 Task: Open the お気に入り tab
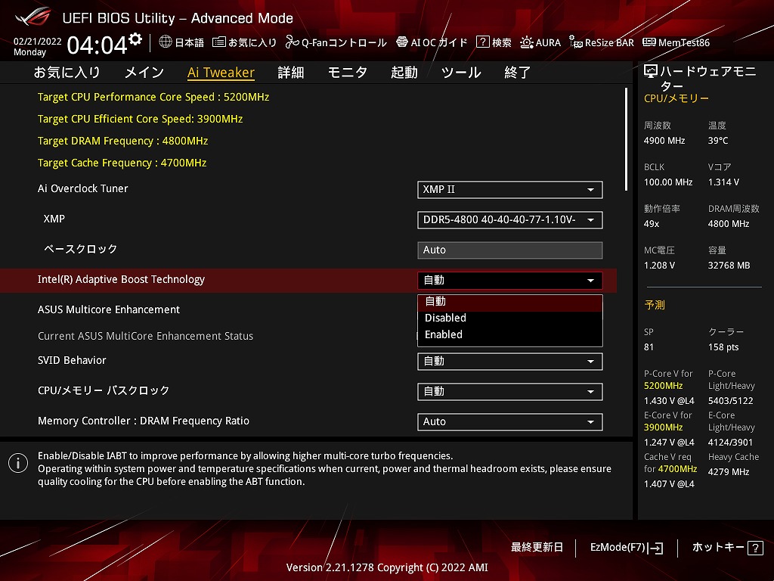67,73
